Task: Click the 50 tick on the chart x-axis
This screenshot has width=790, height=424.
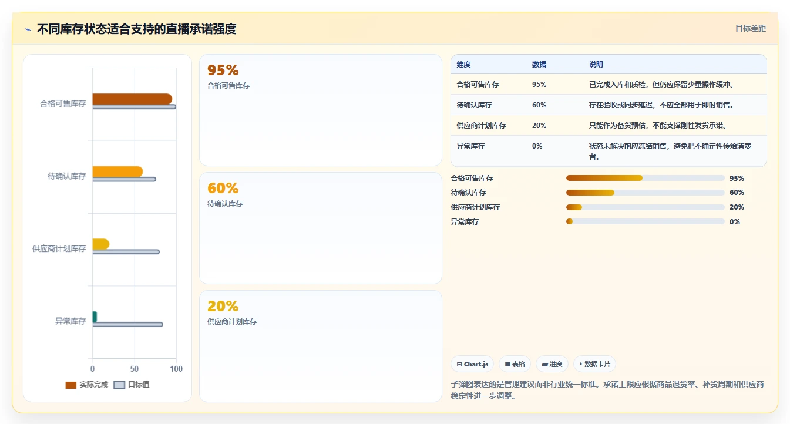Action: pos(135,369)
